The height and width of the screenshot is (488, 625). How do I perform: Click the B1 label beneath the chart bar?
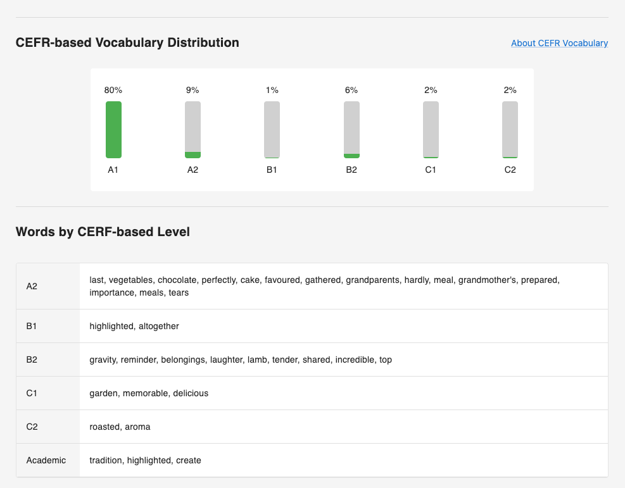click(x=272, y=170)
